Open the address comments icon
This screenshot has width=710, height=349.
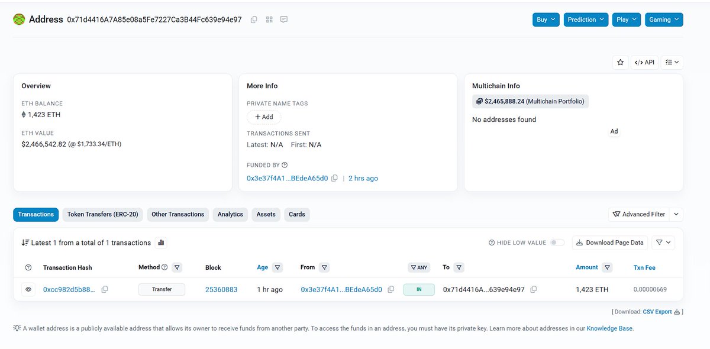tap(284, 20)
